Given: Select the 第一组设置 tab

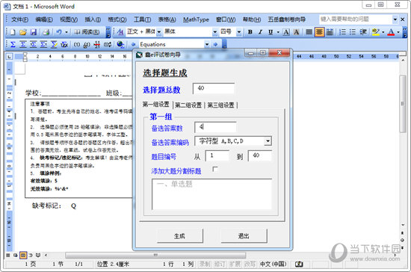Looking at the screenshot, I should pos(156,105).
